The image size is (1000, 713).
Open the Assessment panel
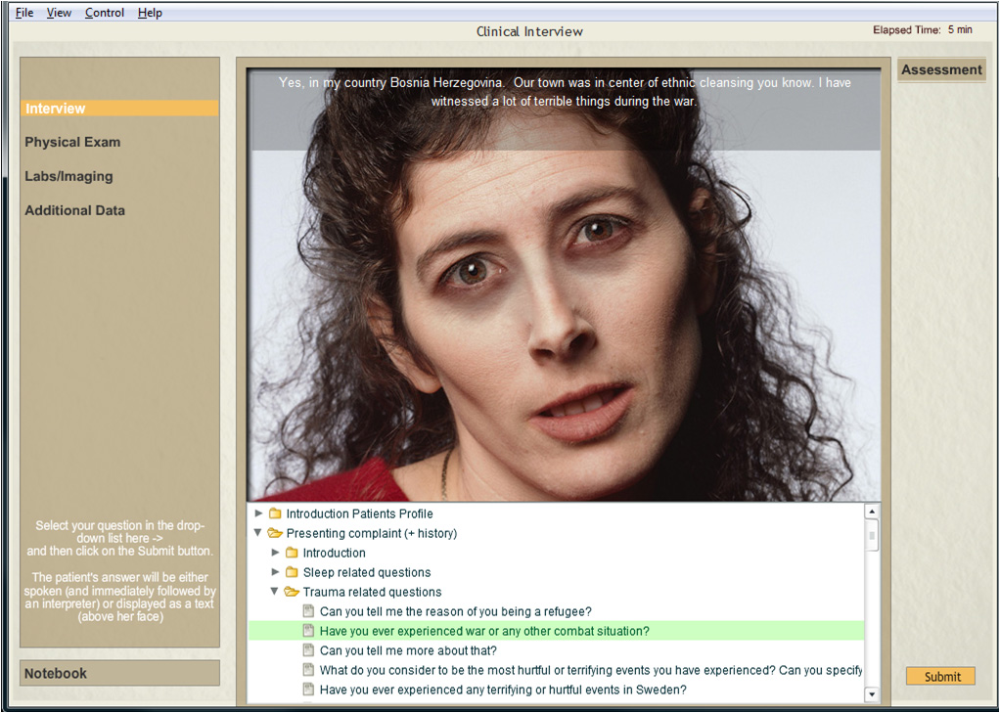coord(940,69)
